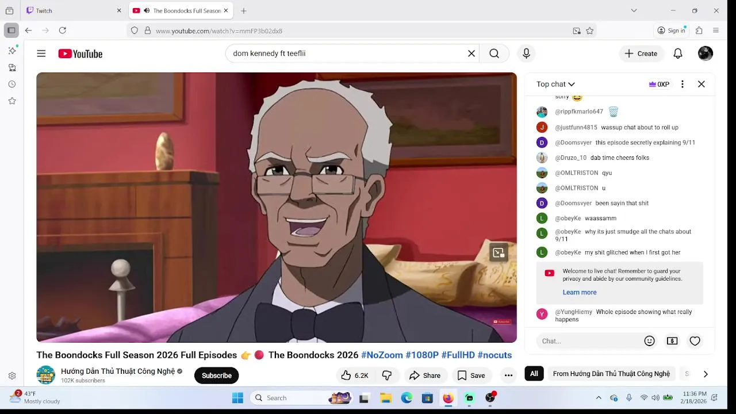Open Firefox AI chatbot sidebar icon
736x414 pixels.
12,51
